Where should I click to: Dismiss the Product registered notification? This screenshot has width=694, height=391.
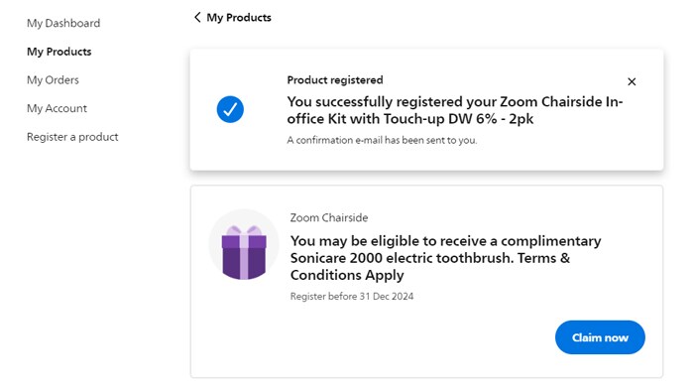pyautogui.click(x=632, y=81)
